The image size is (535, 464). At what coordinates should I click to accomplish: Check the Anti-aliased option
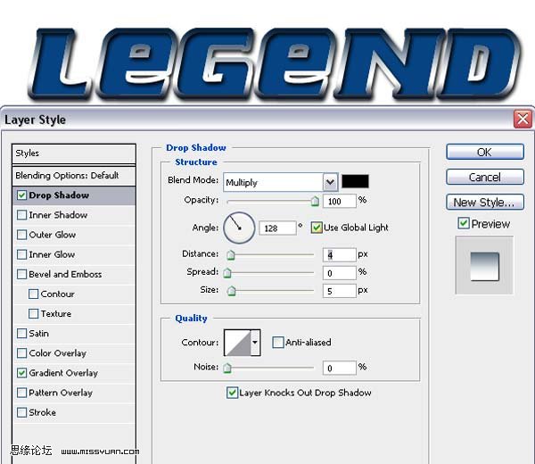click(278, 342)
